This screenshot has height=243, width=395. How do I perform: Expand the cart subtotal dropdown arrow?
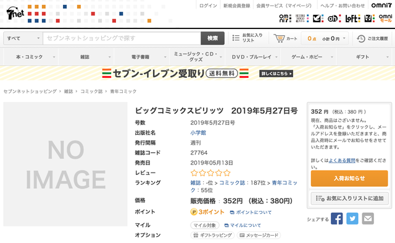point(344,38)
